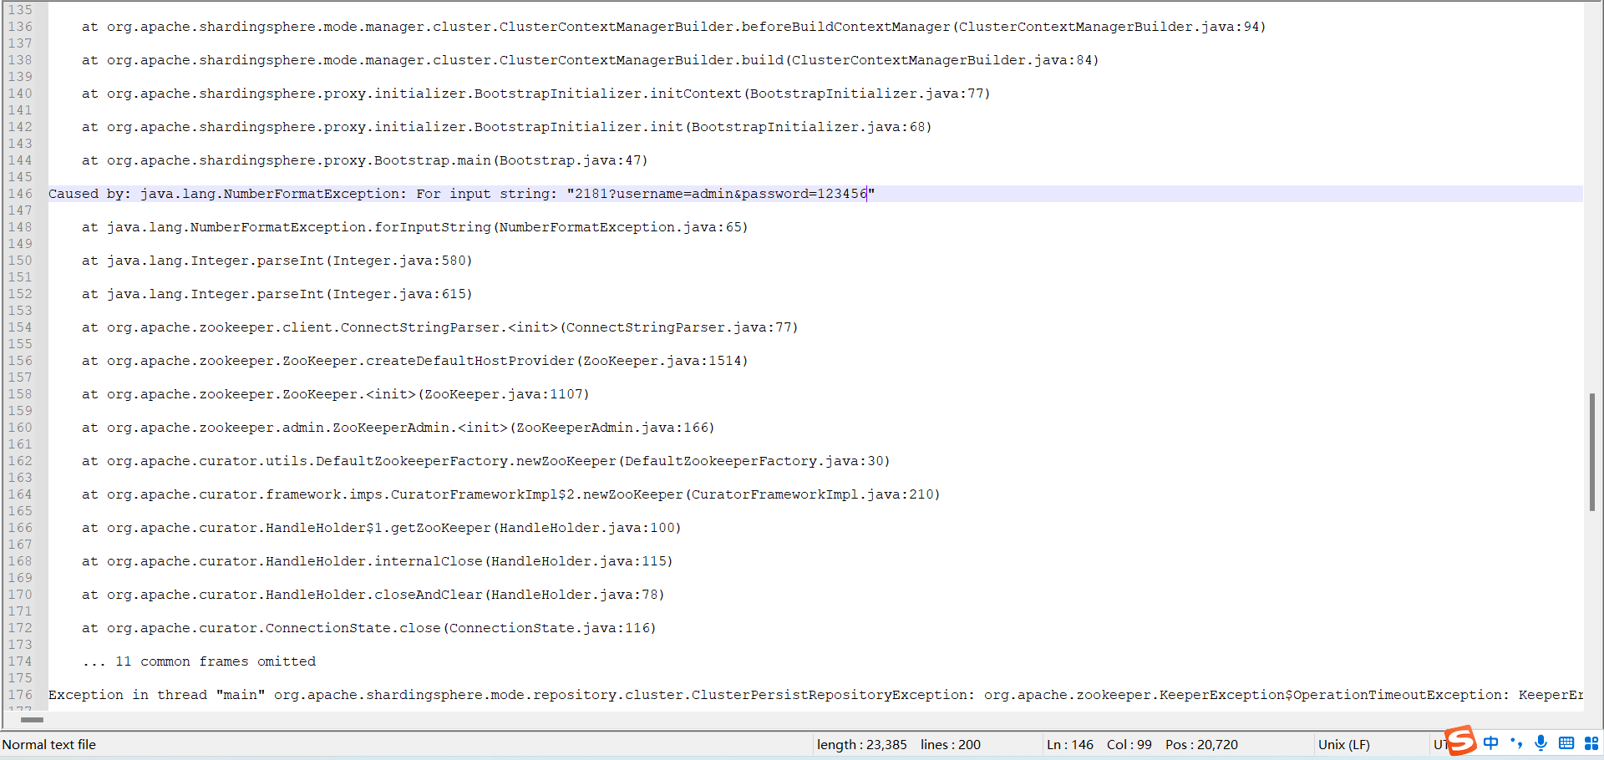Click 'lines : 200' in status bar

(x=951, y=744)
